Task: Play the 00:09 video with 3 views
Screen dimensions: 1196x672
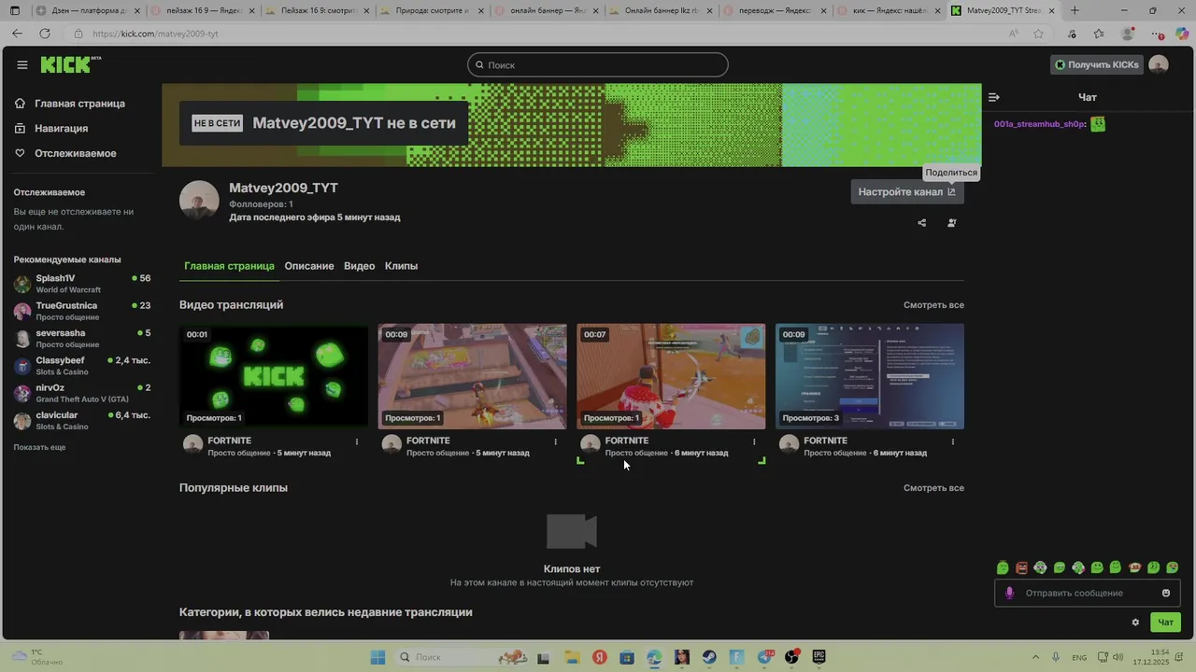Action: click(x=870, y=376)
